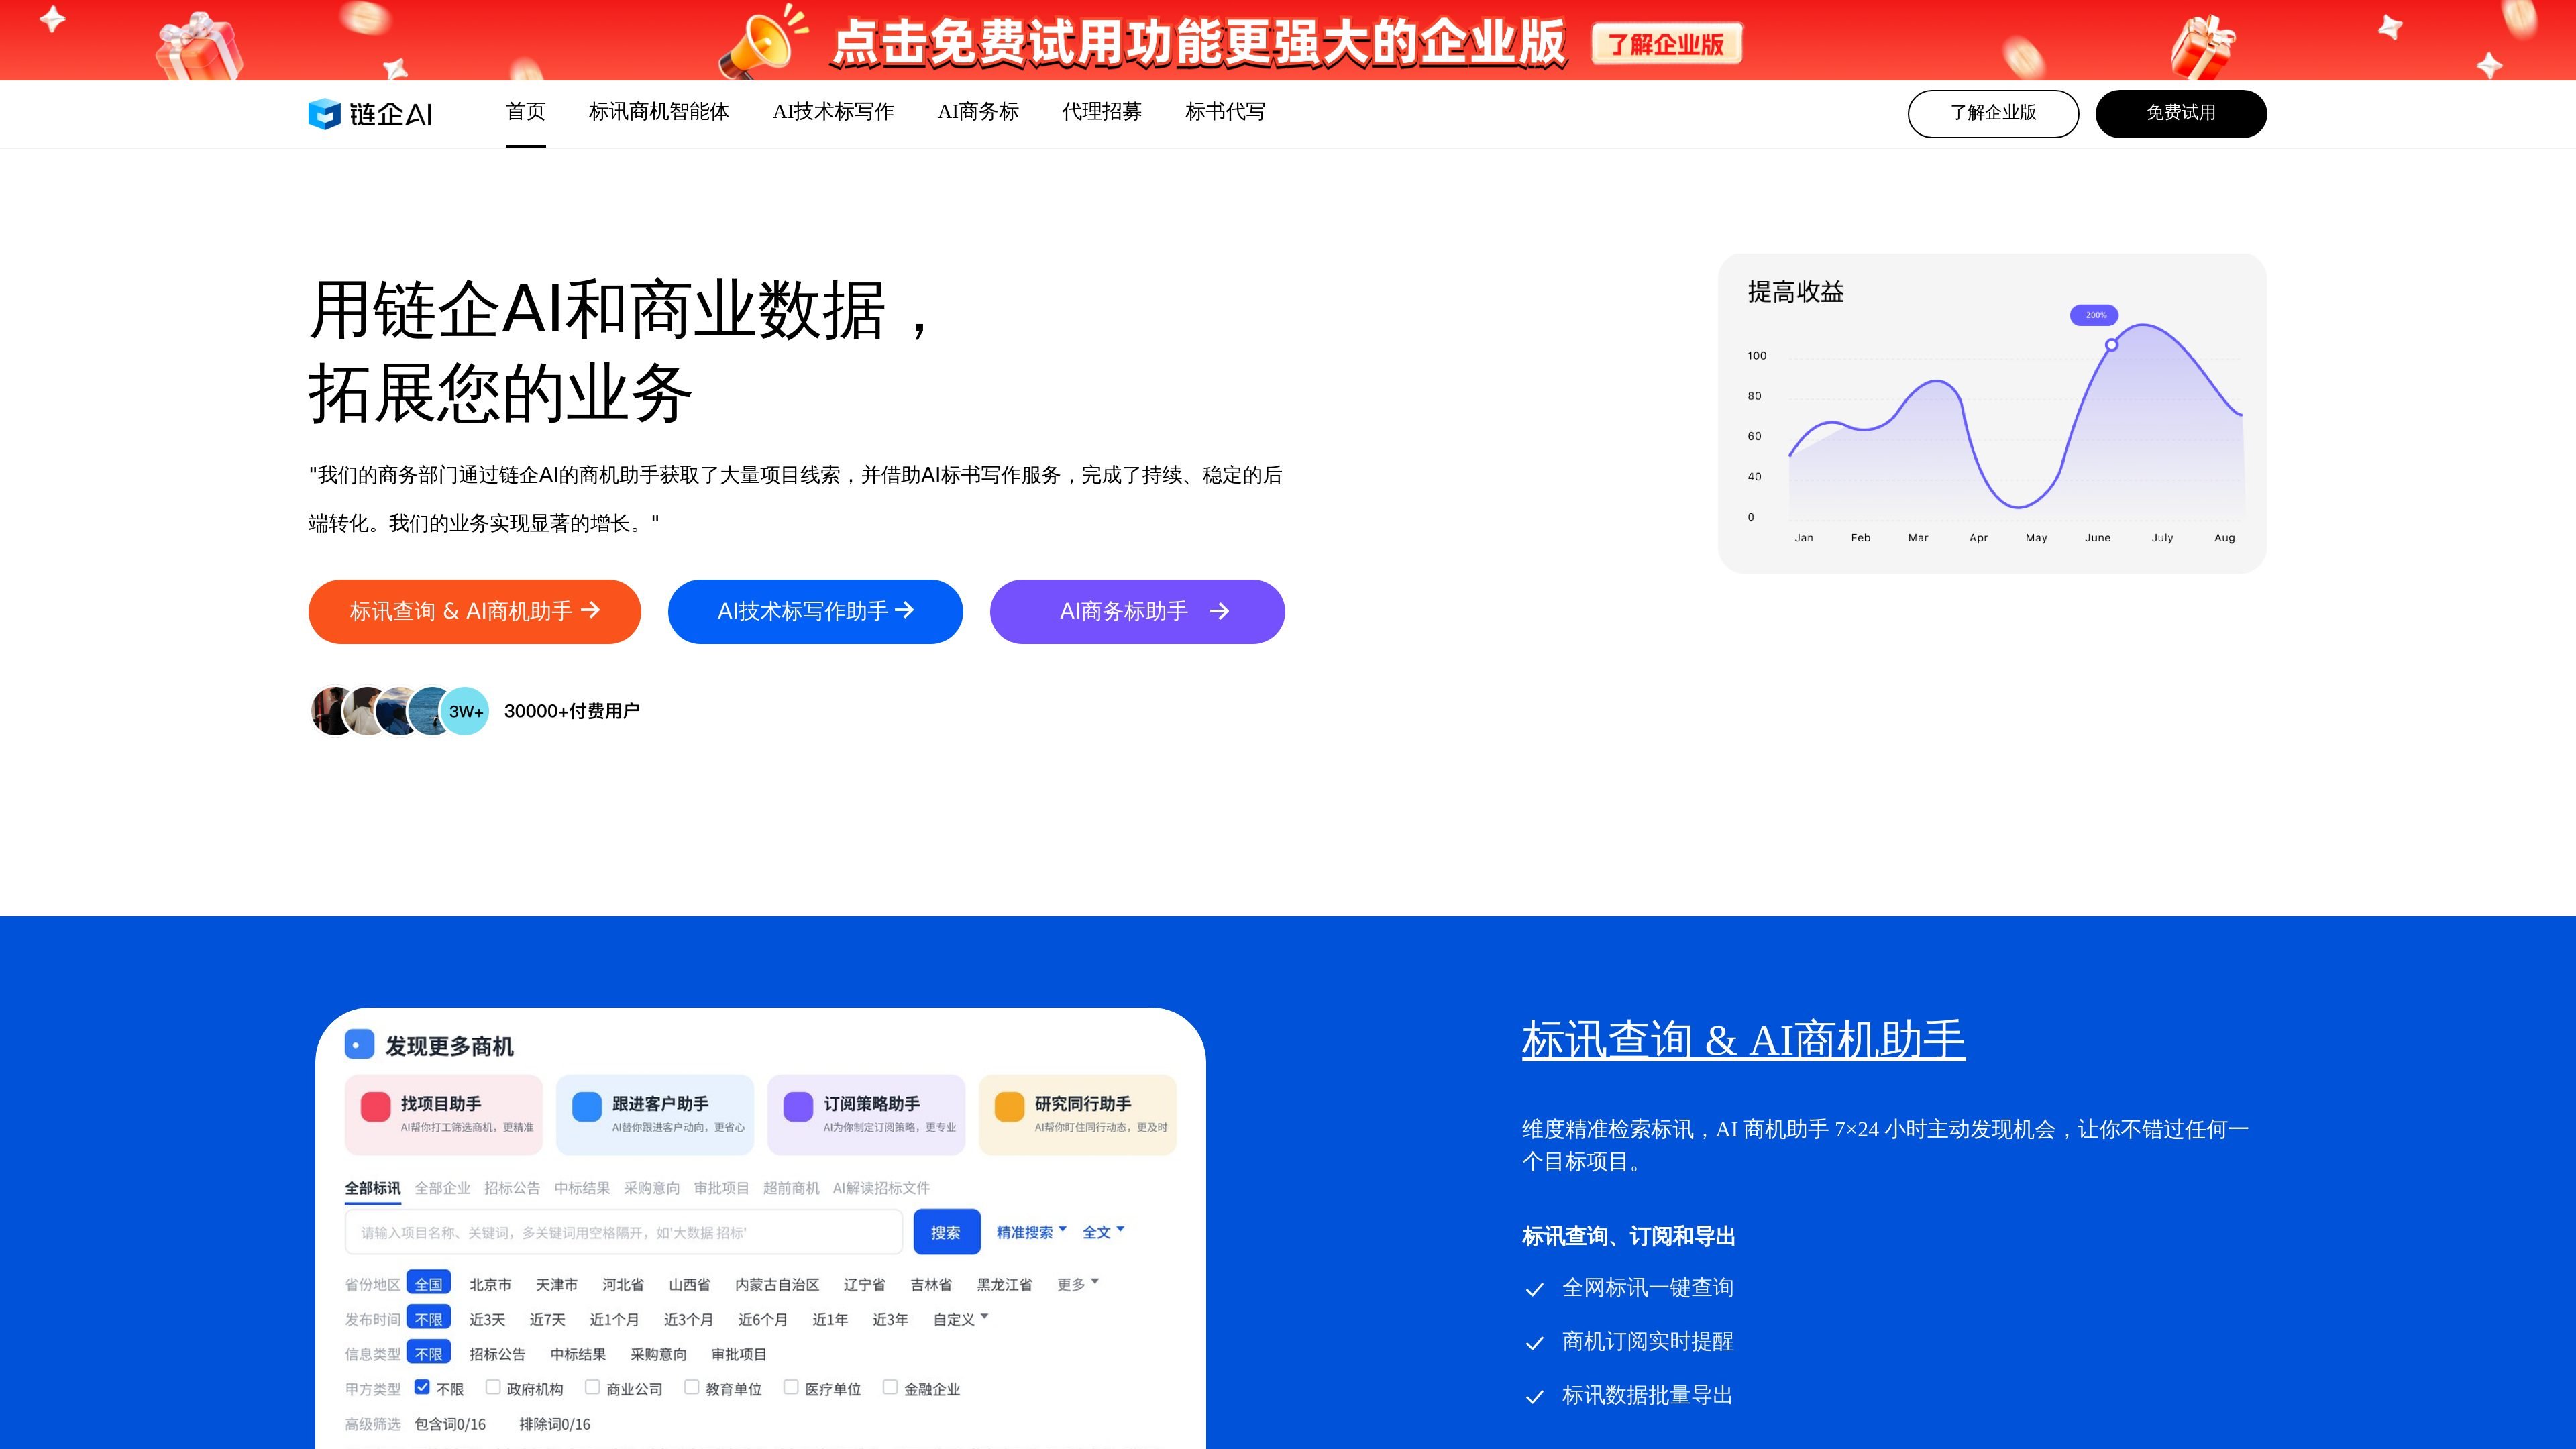2576x1449 pixels.
Task: Open the 研究同行助手 card
Action: [1077, 1115]
